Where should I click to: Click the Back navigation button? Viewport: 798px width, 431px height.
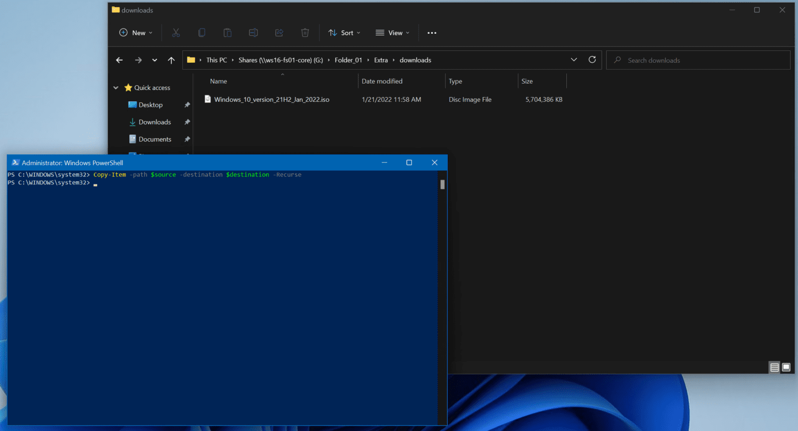pos(119,60)
